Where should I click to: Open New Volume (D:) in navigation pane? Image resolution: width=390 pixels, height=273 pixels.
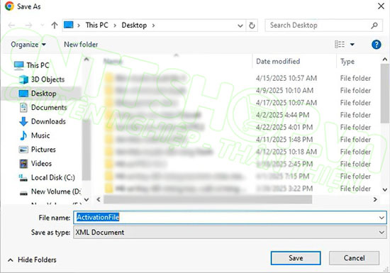56,191
